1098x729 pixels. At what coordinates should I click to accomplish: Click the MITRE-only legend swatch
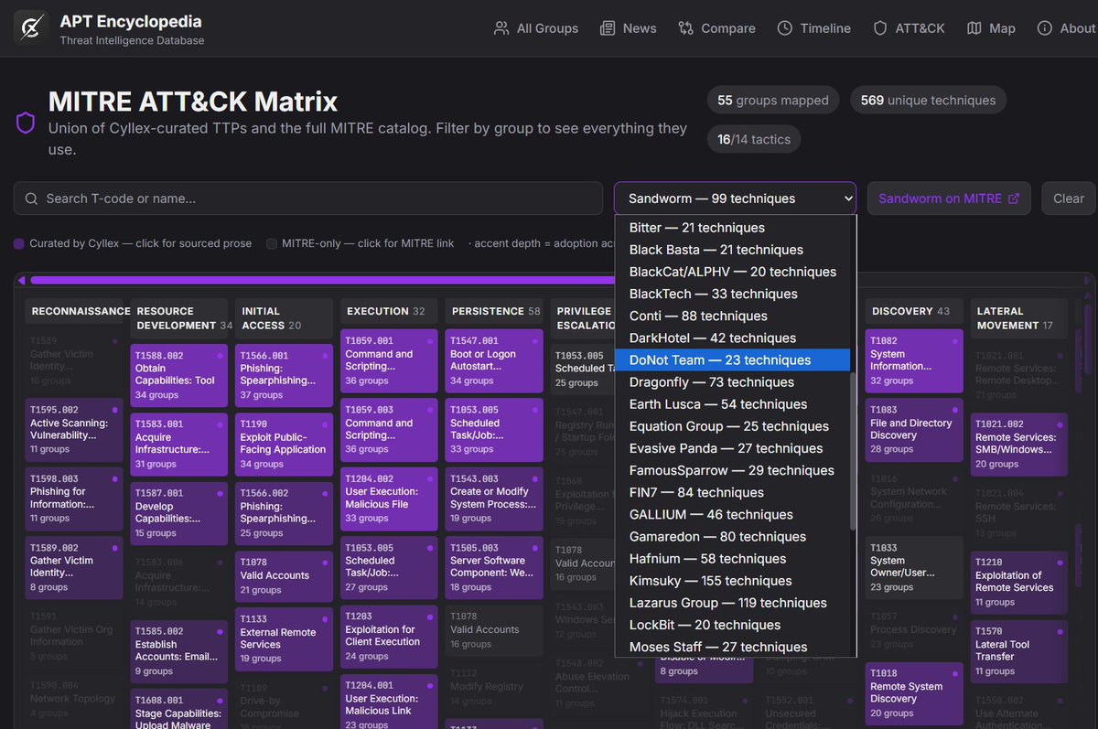[x=272, y=243]
